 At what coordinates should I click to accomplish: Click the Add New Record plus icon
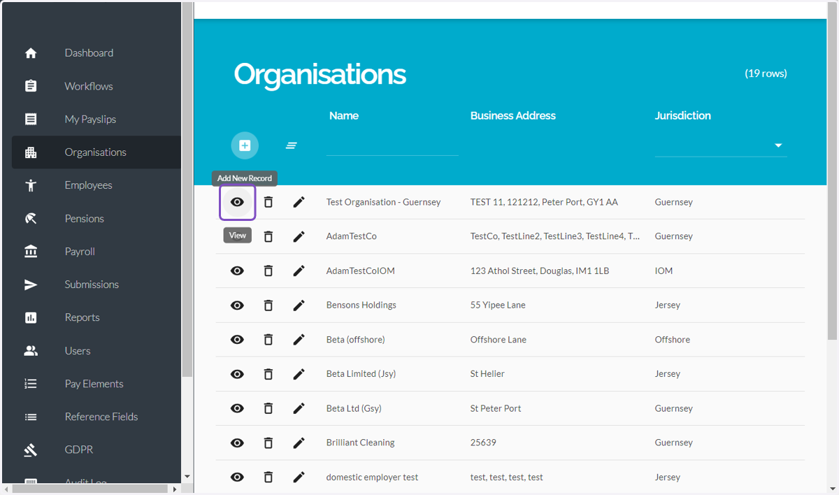(245, 145)
